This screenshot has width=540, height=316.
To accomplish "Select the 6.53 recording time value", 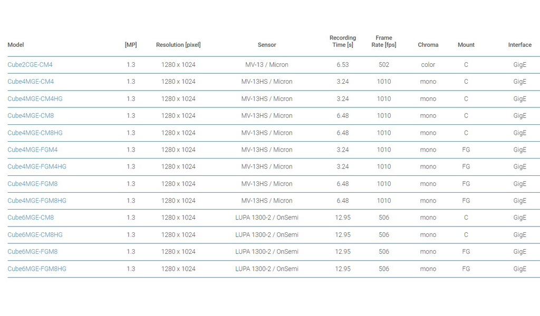I will pos(343,65).
